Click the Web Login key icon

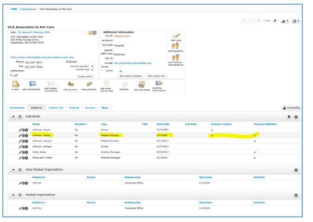[x=176, y=36]
